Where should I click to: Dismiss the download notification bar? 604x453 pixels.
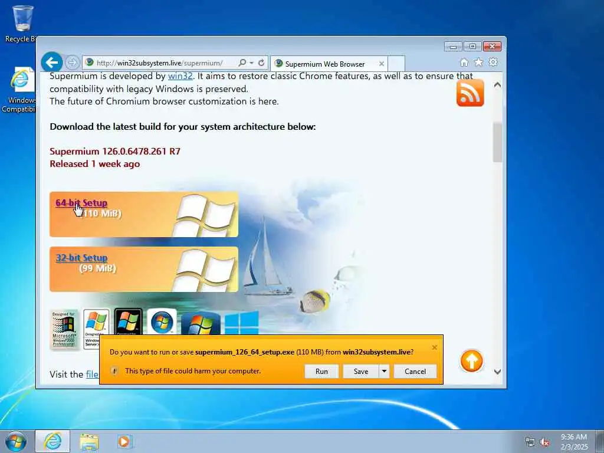coord(435,347)
